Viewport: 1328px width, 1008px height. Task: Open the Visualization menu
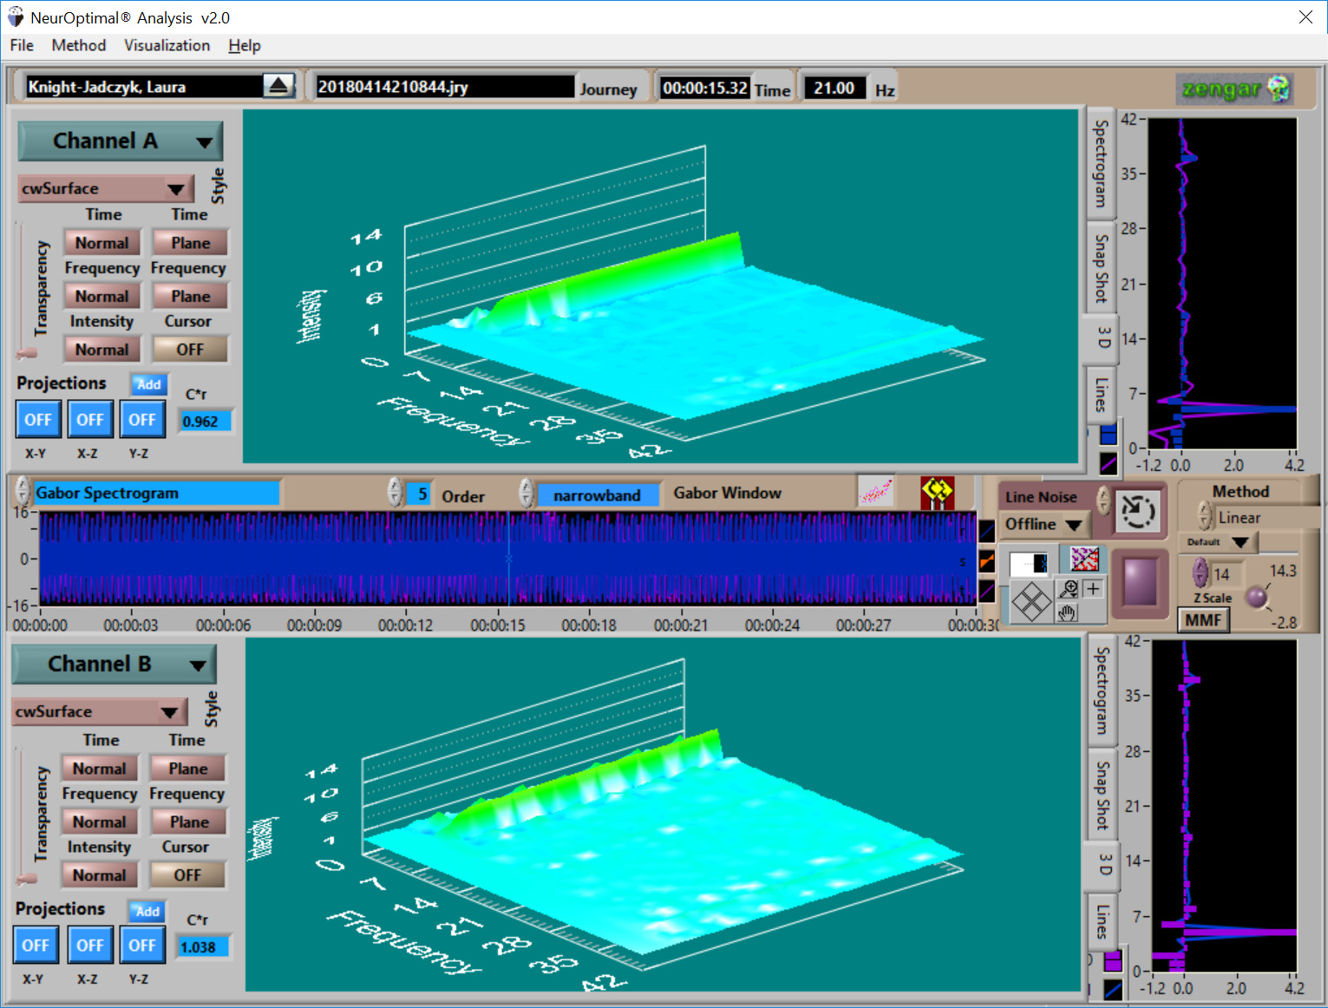[167, 45]
